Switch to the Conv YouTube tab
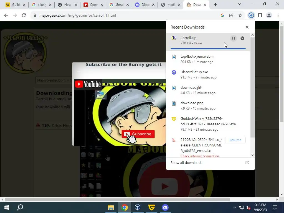Viewport: 284px width, 213px height. pyautogui.click(x=93, y=5)
